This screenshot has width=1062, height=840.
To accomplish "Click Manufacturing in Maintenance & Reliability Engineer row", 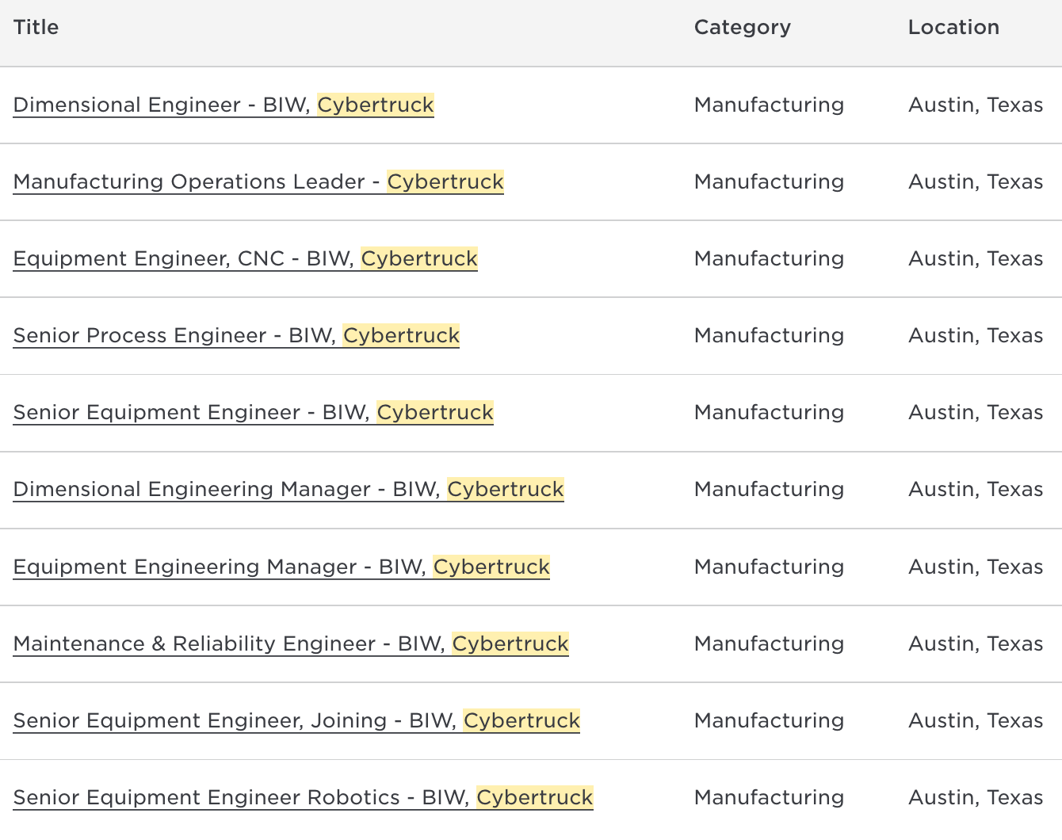I will 769,644.
